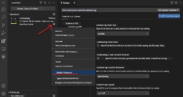
Task: Uncheck the Clear Console On Run checkbox
Action: coord(98,59)
